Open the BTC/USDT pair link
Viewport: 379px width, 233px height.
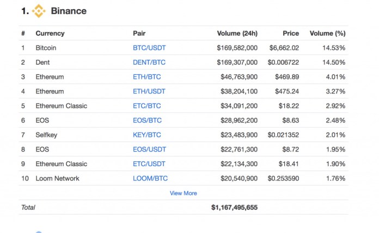pyautogui.click(x=149, y=48)
